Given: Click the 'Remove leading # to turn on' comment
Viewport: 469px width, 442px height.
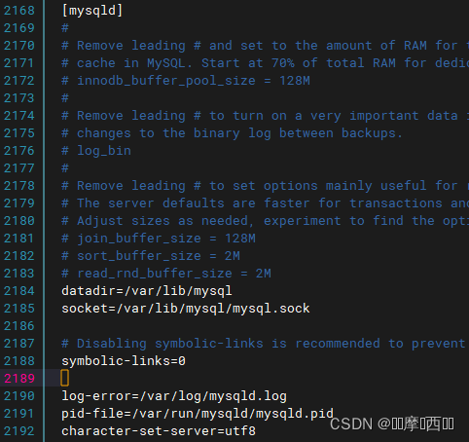Looking at the screenshot, I should (x=265, y=116).
